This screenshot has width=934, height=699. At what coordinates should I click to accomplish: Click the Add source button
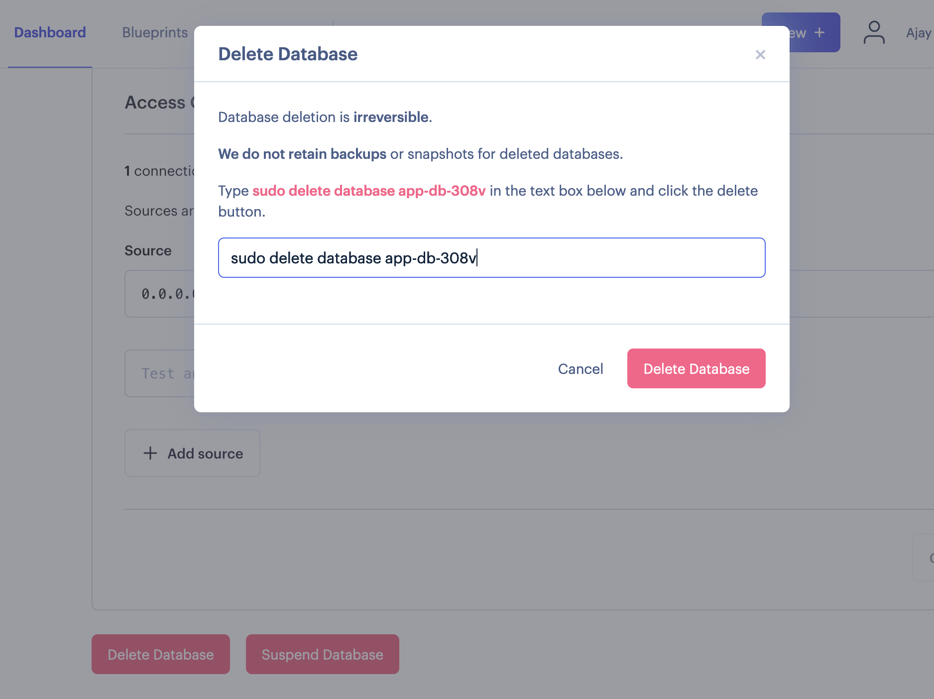point(192,453)
